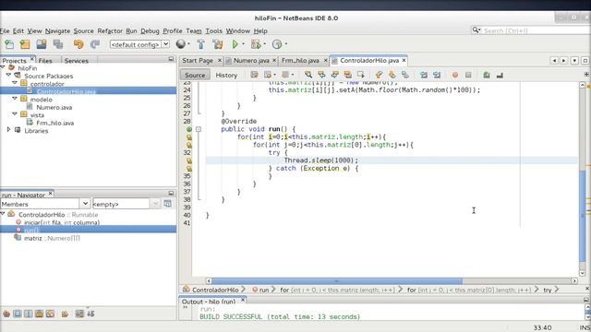Open the Source menu

pos(83,30)
